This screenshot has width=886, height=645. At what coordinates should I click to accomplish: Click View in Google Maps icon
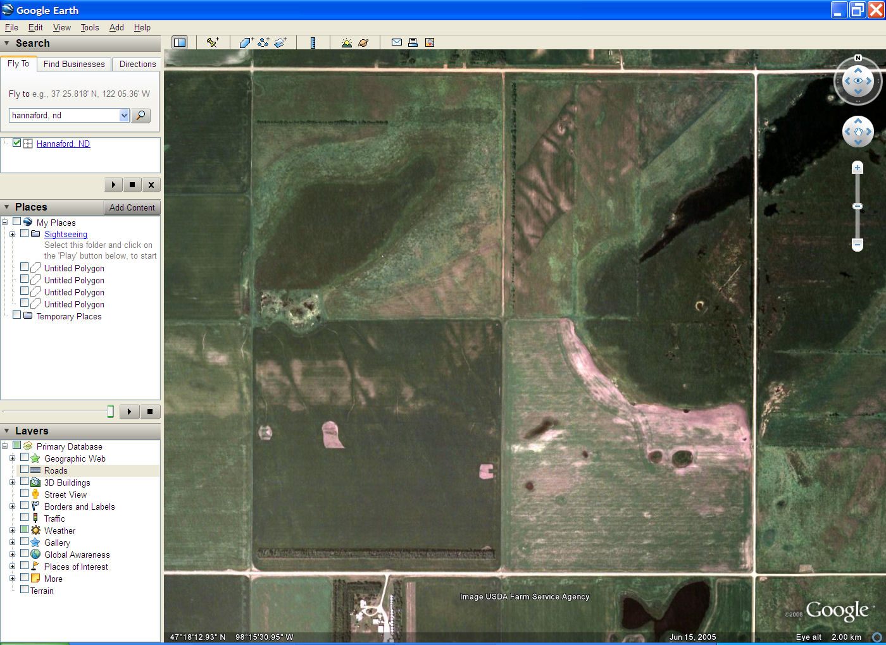click(430, 42)
